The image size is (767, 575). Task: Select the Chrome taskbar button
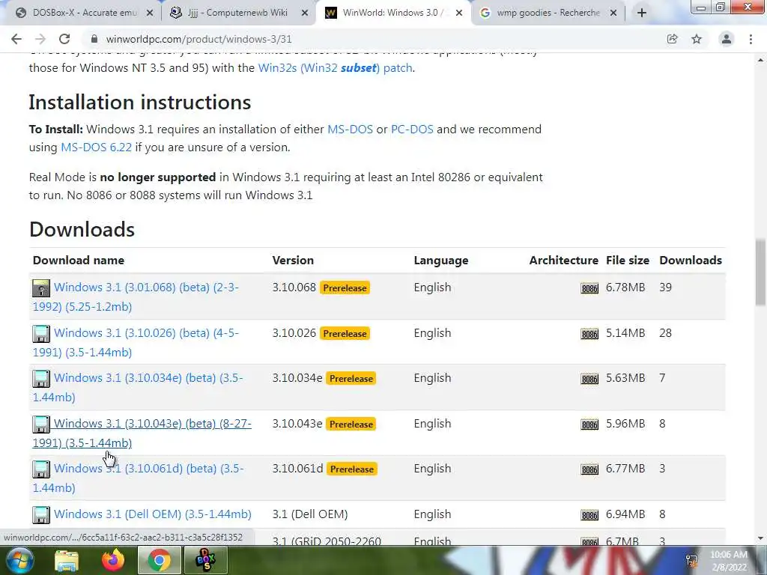[159, 560]
